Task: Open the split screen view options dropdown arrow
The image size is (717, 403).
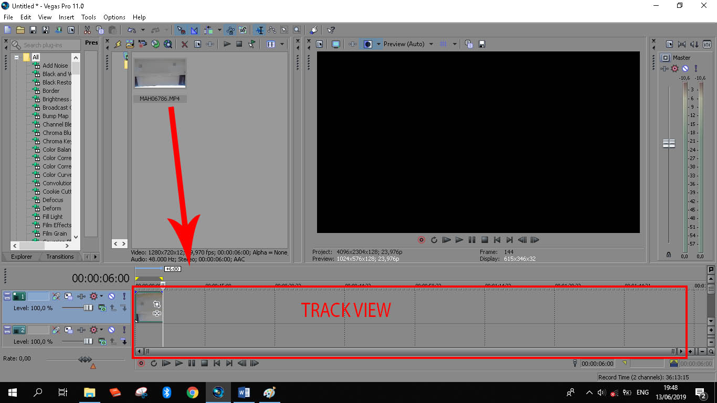Action: tap(378, 44)
